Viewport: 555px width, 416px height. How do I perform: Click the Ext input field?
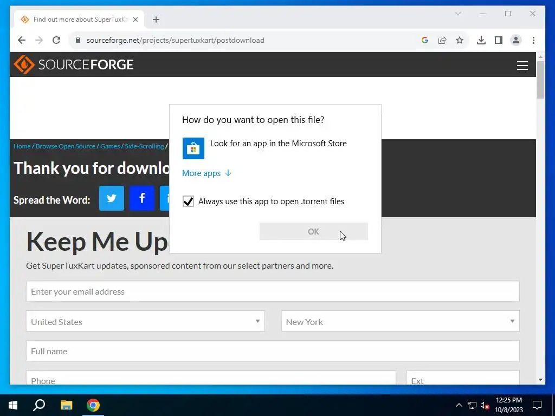click(463, 378)
